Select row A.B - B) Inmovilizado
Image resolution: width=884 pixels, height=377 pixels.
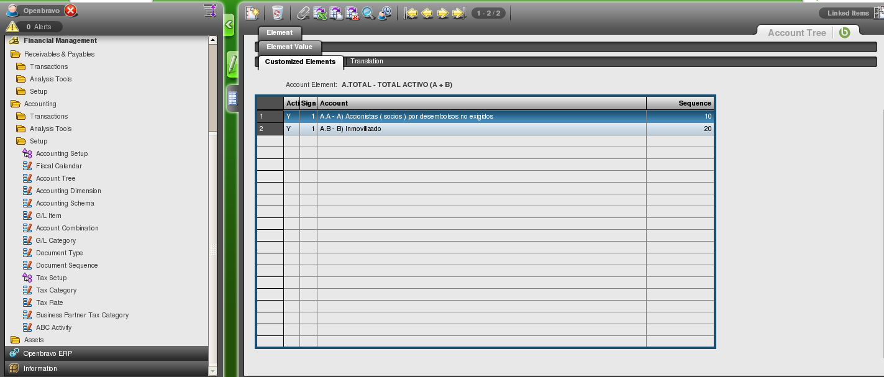pos(485,129)
